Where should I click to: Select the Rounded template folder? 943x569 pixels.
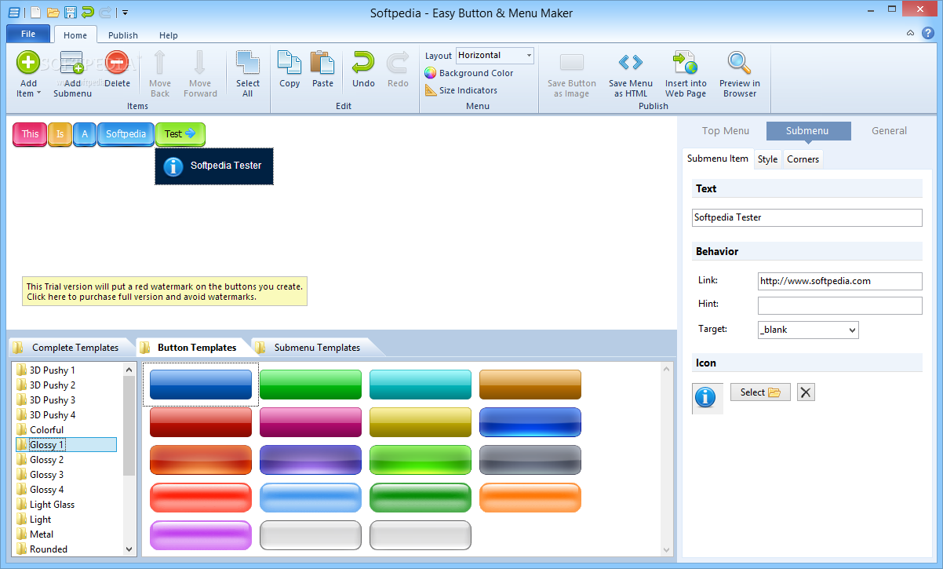pyautogui.click(x=49, y=549)
